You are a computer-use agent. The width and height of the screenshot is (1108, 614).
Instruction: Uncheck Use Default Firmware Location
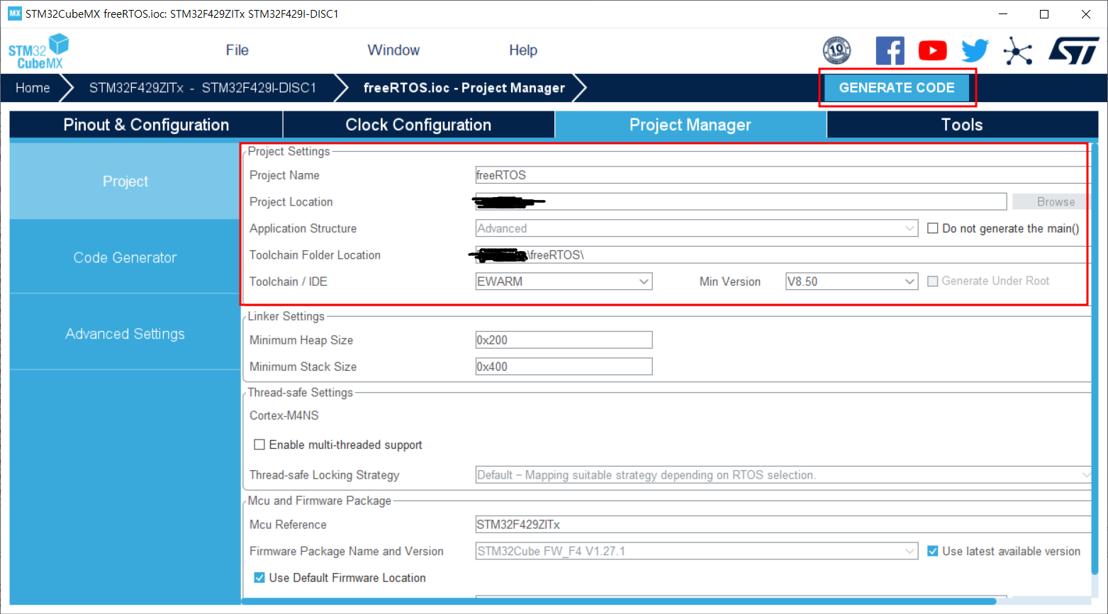[x=259, y=578]
